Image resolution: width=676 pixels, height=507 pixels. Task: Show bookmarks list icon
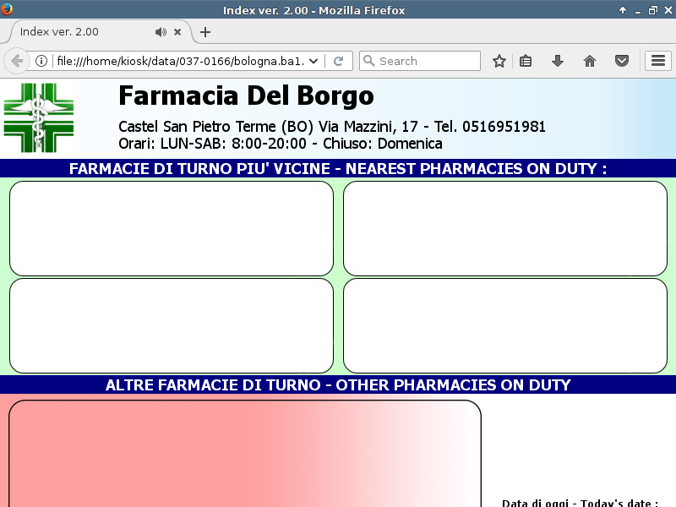[526, 61]
